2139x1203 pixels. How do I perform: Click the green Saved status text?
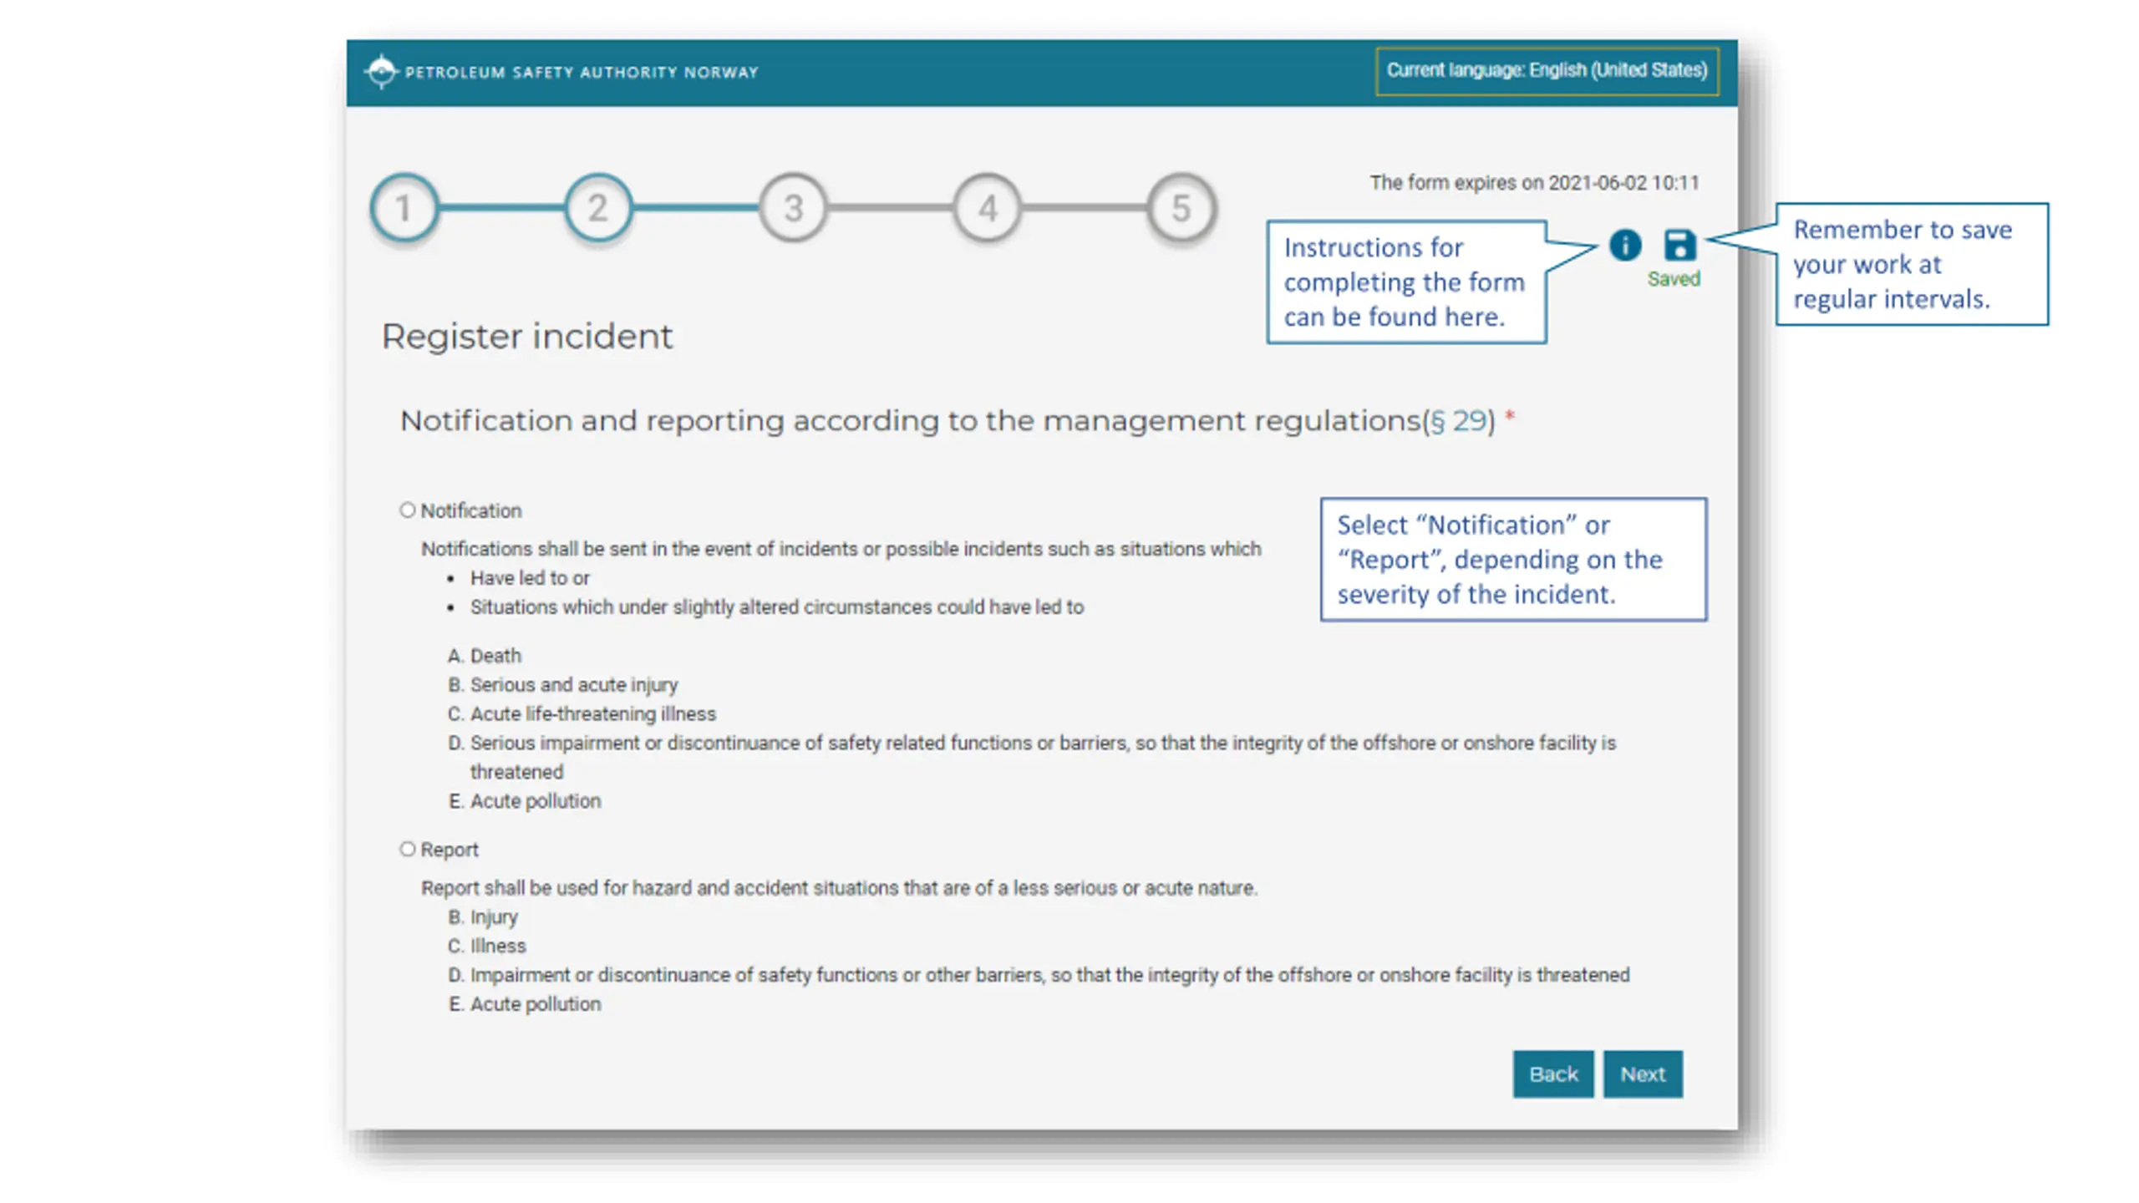pos(1674,279)
